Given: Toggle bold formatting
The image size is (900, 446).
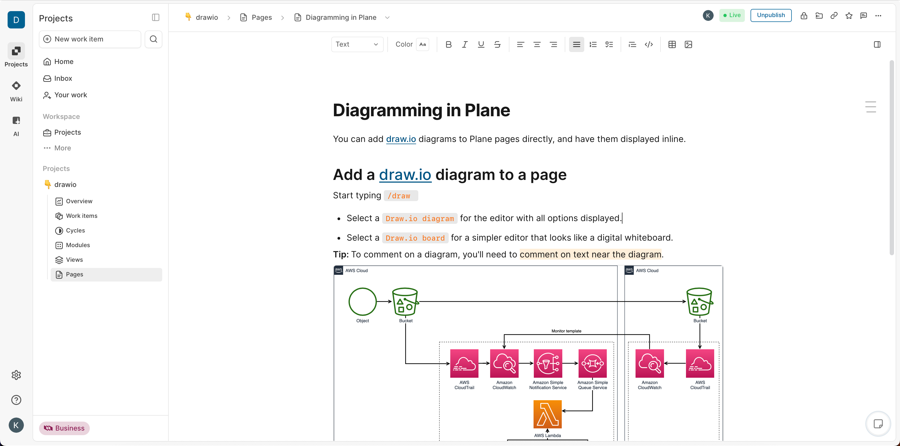Looking at the screenshot, I should (449, 44).
